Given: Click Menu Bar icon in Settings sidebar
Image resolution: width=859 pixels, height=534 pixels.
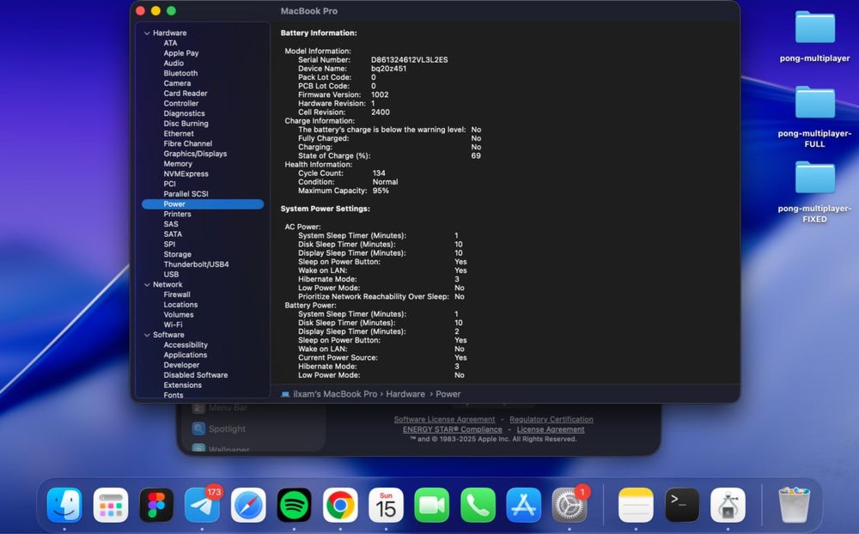Looking at the screenshot, I should (x=198, y=408).
